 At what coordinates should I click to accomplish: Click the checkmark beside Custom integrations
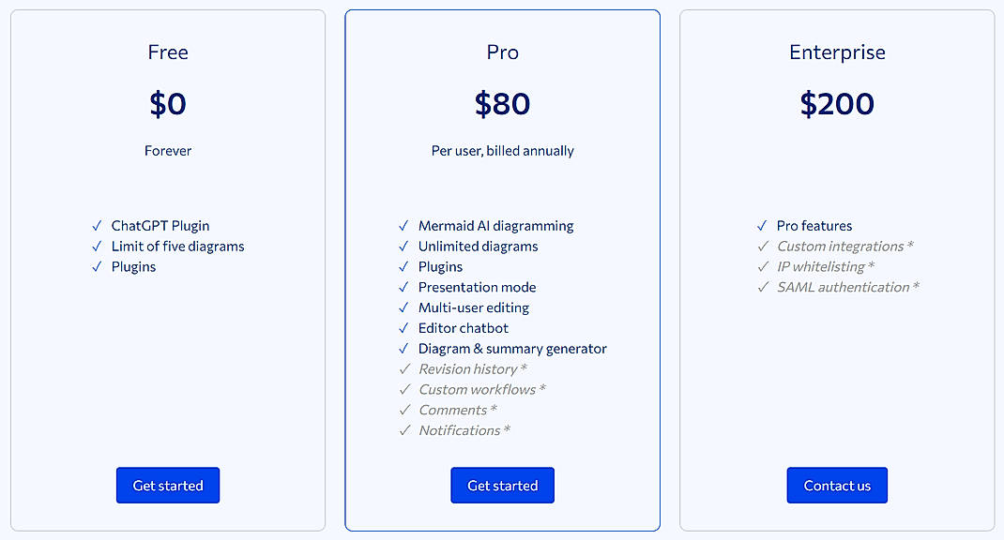coord(762,246)
